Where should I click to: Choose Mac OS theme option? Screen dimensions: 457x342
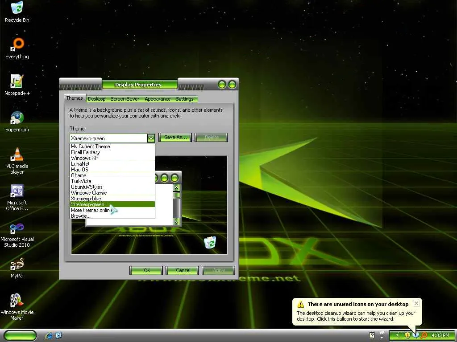coord(112,170)
